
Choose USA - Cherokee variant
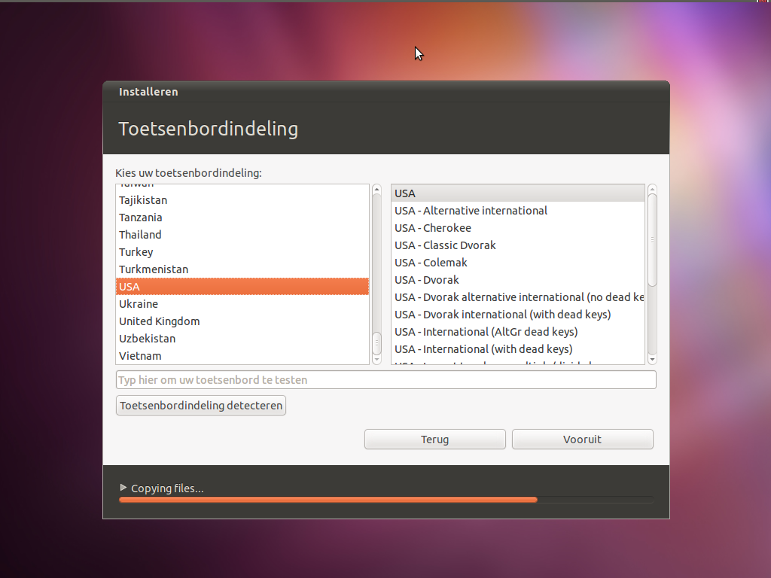click(518, 227)
